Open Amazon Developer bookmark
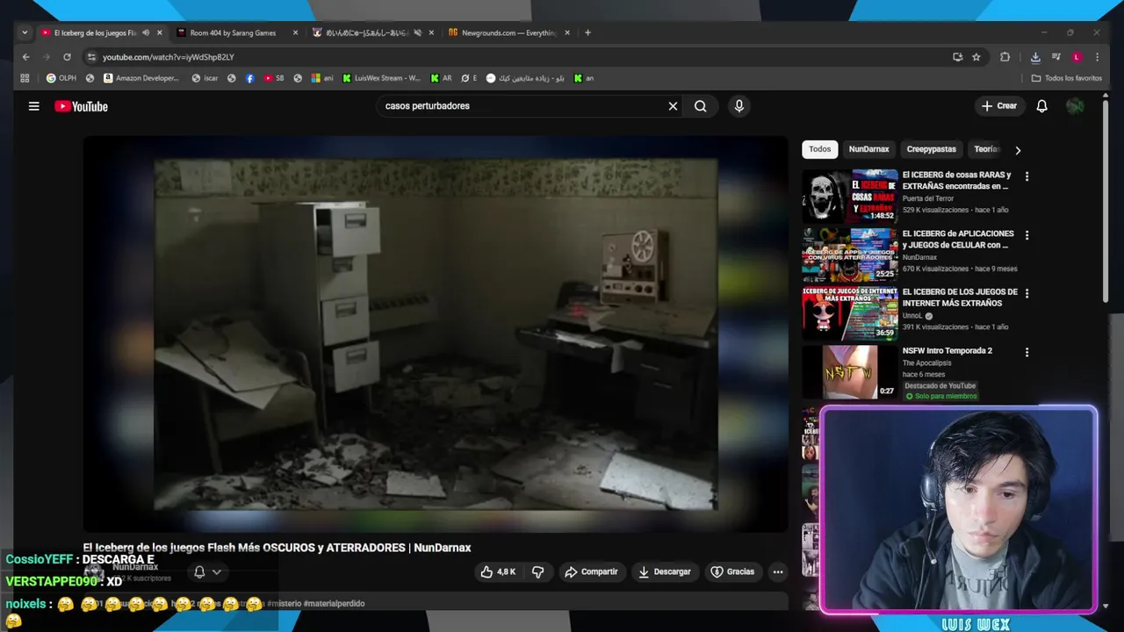The height and width of the screenshot is (632, 1124). click(x=140, y=78)
